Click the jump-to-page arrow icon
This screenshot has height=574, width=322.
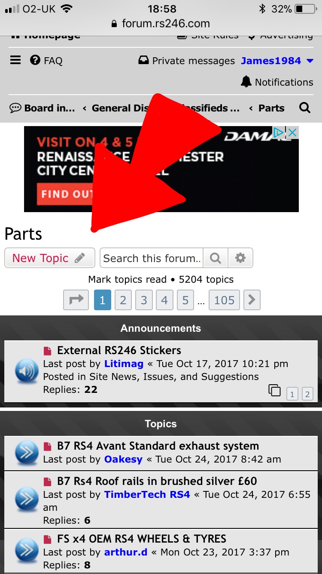click(76, 300)
